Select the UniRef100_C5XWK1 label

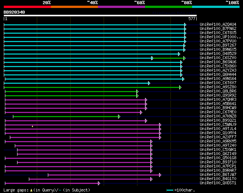coord(218,150)
